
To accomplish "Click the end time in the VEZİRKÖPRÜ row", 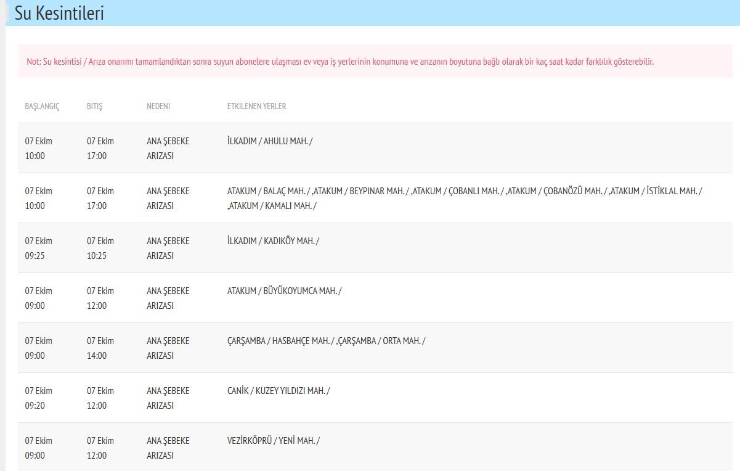I will click(x=100, y=448).
